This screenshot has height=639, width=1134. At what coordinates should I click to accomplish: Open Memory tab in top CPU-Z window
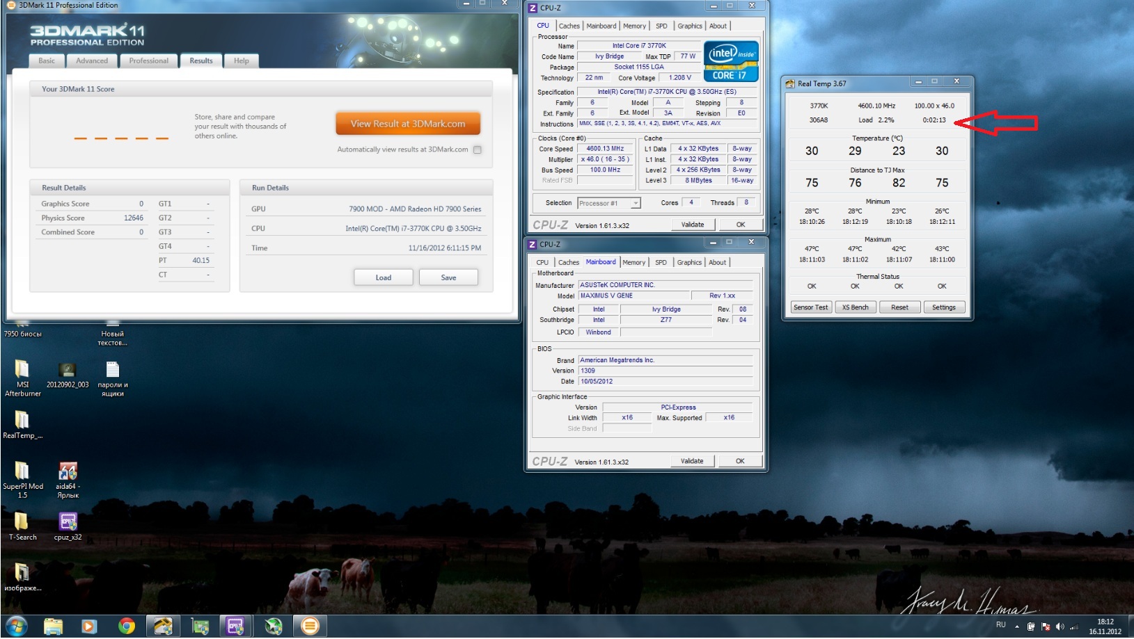pos(634,26)
